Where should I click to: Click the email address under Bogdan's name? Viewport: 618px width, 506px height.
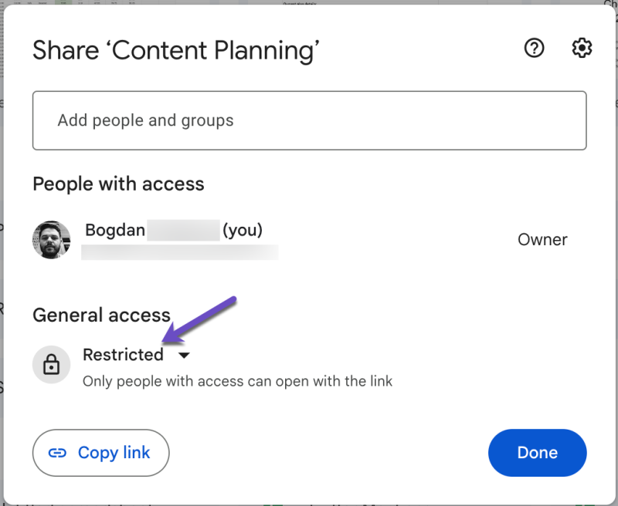[x=179, y=252]
